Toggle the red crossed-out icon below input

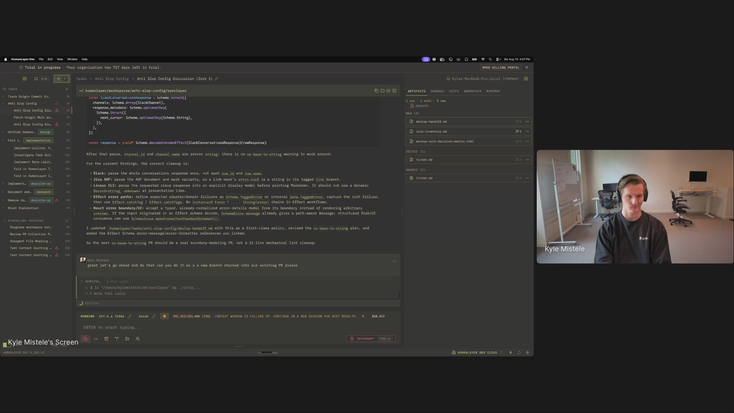click(86, 339)
